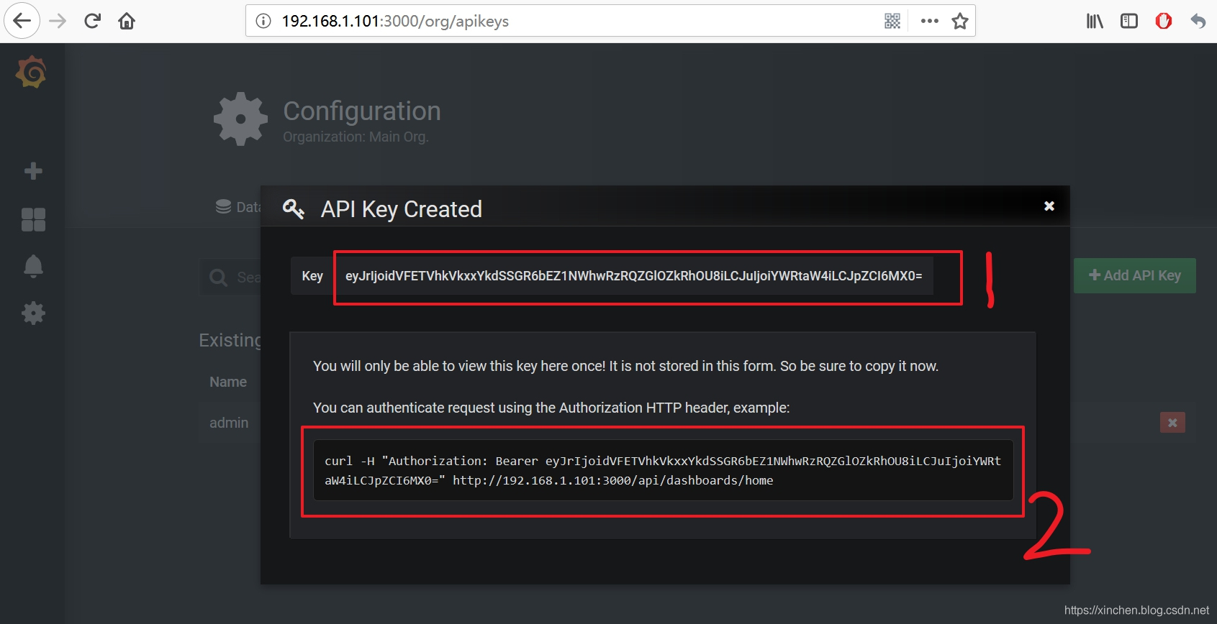
Task: Click the address bar URL
Action: (395, 21)
